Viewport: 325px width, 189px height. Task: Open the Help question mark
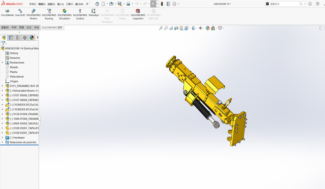318,4
